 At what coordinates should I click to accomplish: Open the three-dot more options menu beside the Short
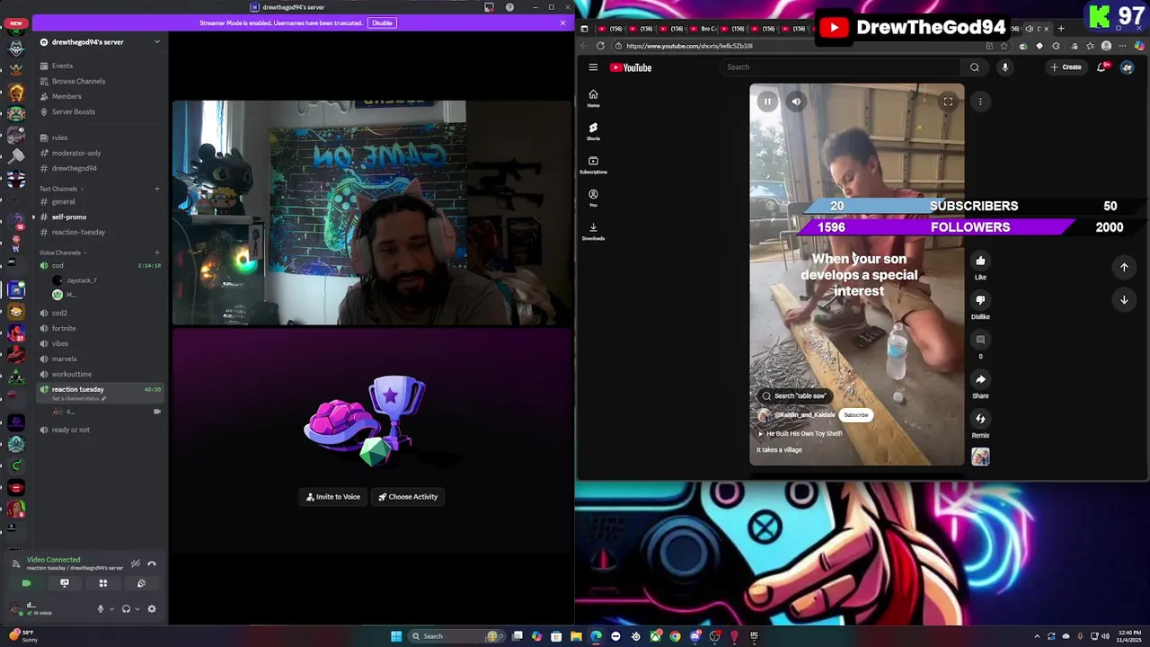tap(980, 102)
